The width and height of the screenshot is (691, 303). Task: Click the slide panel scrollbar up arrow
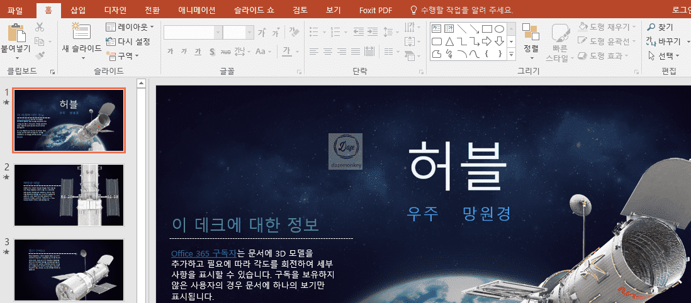(x=142, y=83)
